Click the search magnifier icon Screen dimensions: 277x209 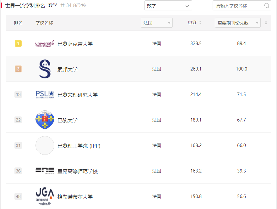click(267, 6)
